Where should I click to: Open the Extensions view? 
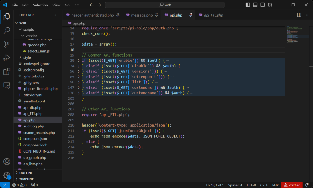(x=7, y=72)
